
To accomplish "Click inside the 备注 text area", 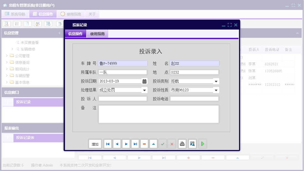I will click(159, 113).
